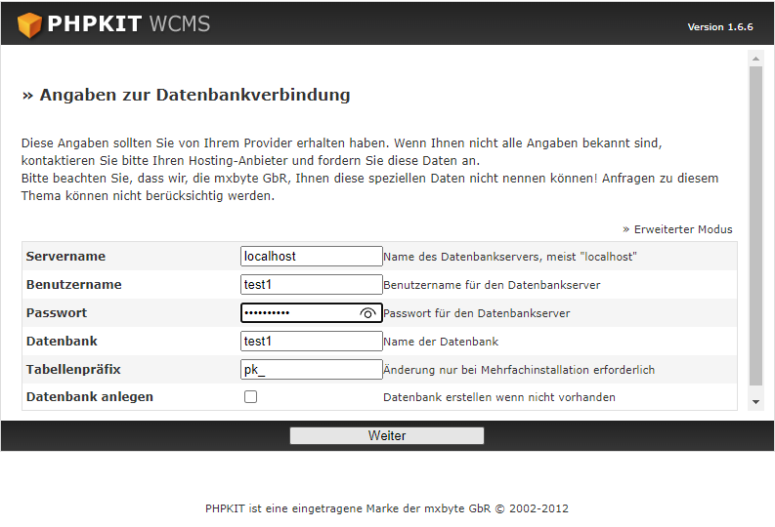Viewport: 775px width, 527px height.
Task: Reveal the password with the eye icon
Action: coord(367,313)
